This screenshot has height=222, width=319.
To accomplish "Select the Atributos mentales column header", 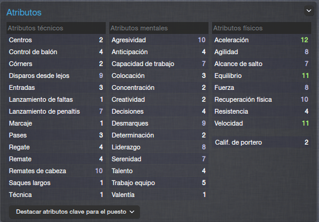I will click(x=159, y=28).
